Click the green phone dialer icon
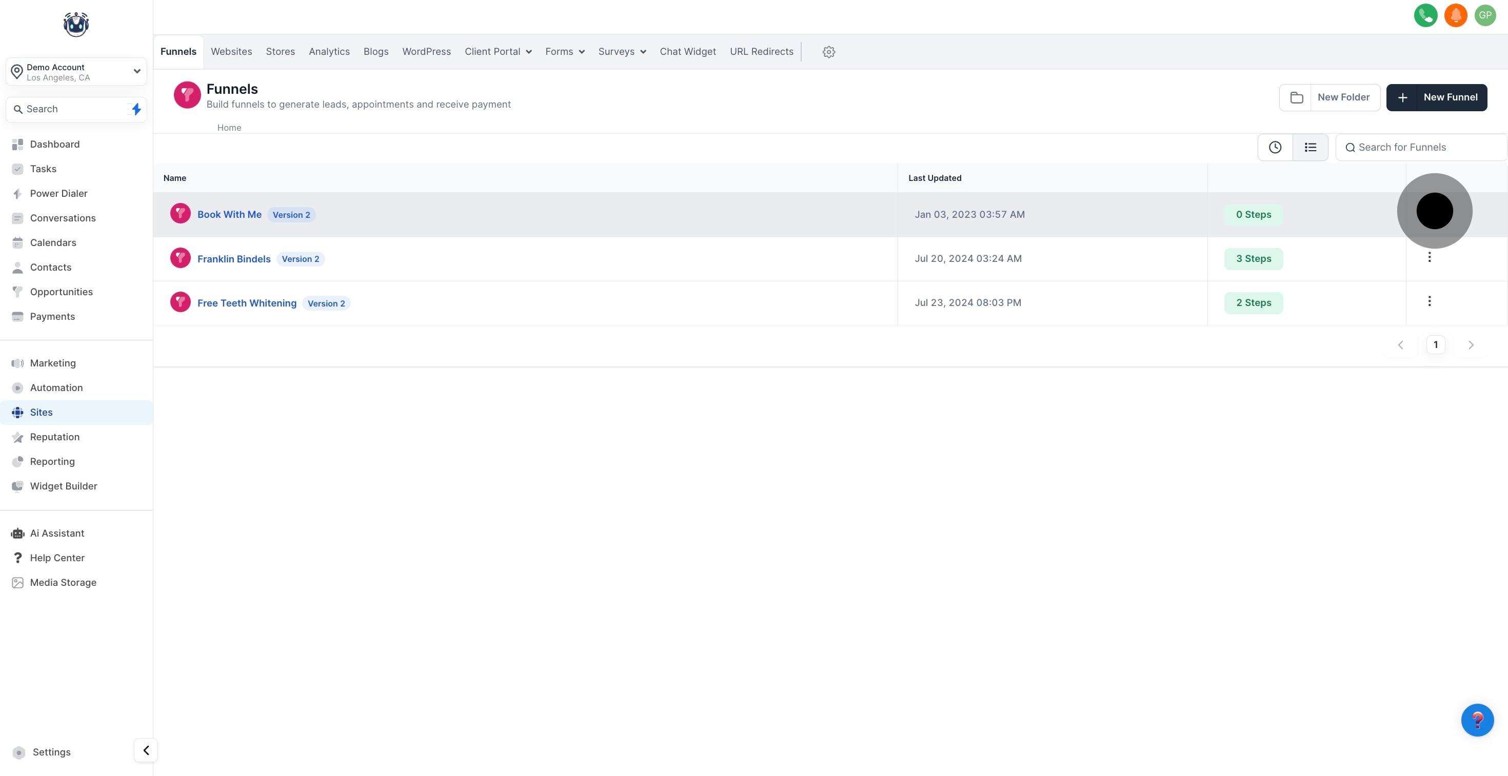The width and height of the screenshot is (1508, 776). click(x=1425, y=15)
